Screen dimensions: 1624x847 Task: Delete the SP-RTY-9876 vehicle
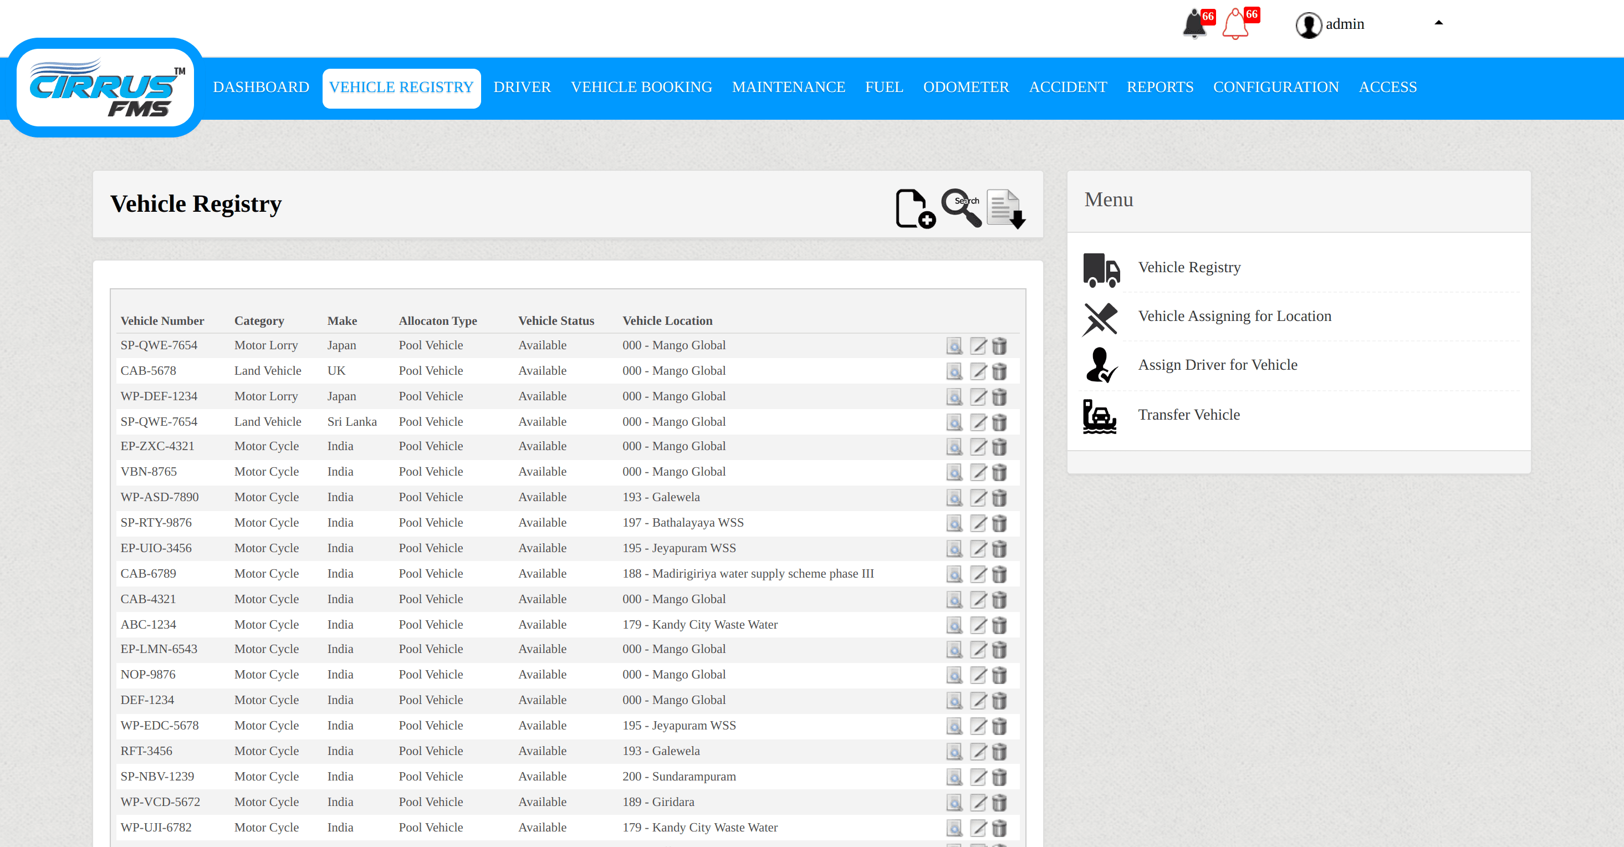point(999,523)
